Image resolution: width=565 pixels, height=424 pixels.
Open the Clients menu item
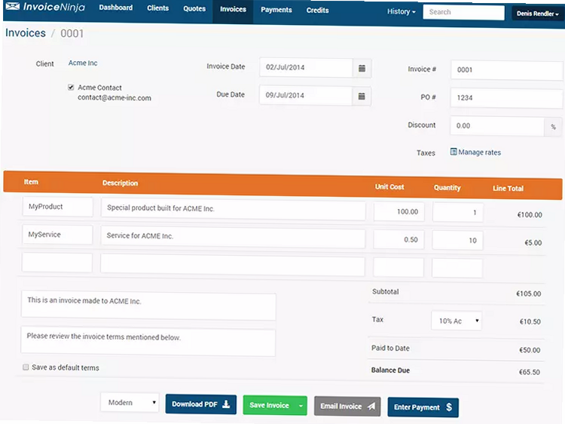click(x=158, y=8)
